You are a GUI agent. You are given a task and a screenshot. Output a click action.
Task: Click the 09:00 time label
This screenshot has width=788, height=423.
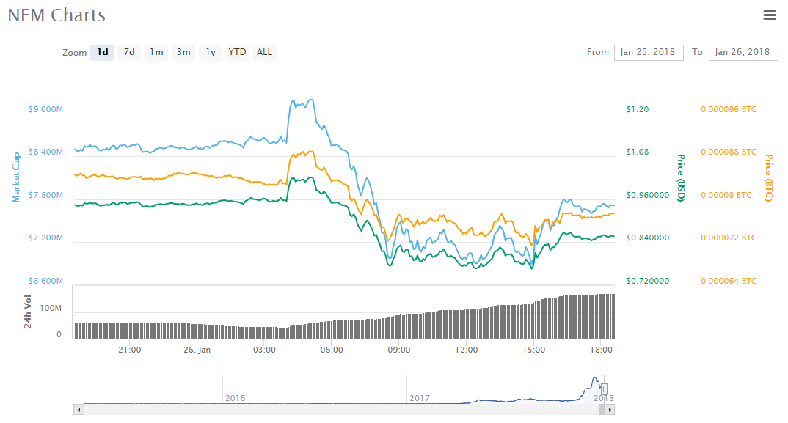(x=399, y=350)
